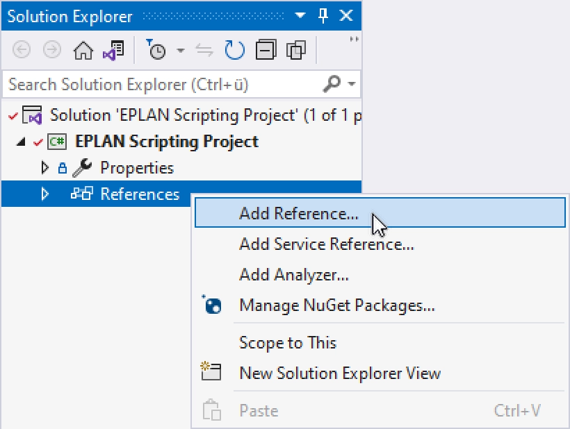Expand the Properties node

pyautogui.click(x=44, y=168)
